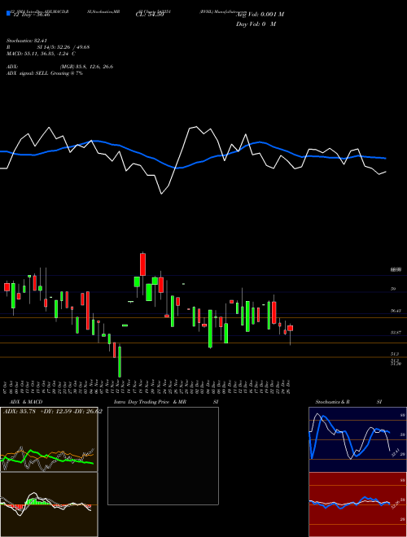Click the 'CL: 54.50' close price text
This screenshot has height=537, width=407.
150,15
